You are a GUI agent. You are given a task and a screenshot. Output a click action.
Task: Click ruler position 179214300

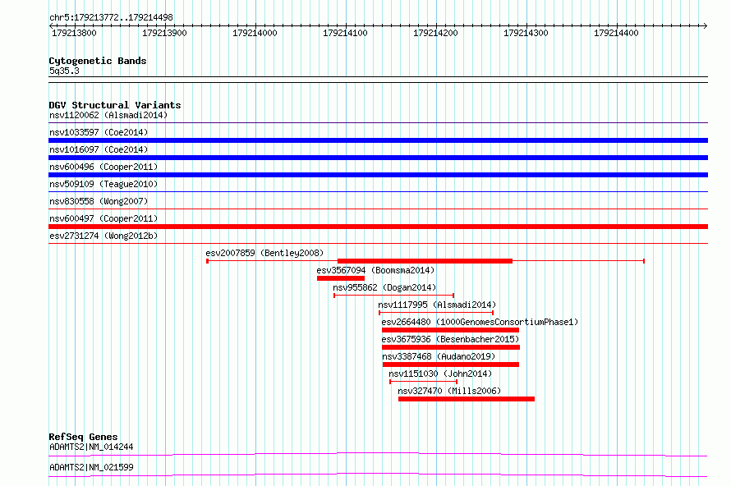(526, 33)
